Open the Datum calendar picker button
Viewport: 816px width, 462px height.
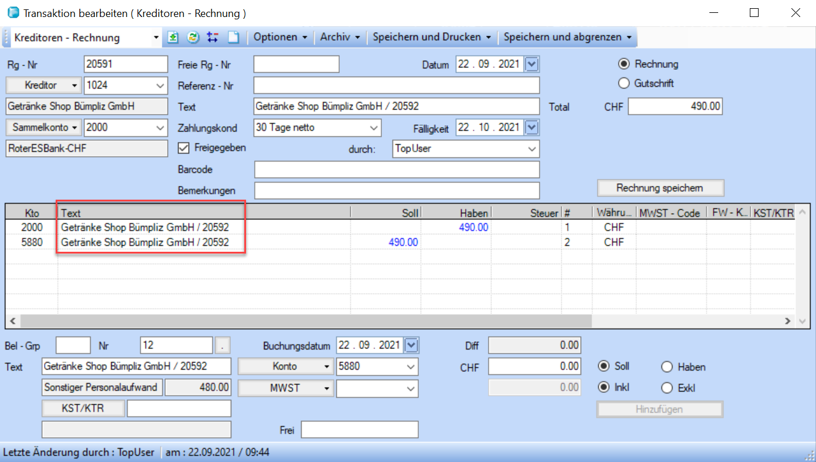pyautogui.click(x=532, y=64)
